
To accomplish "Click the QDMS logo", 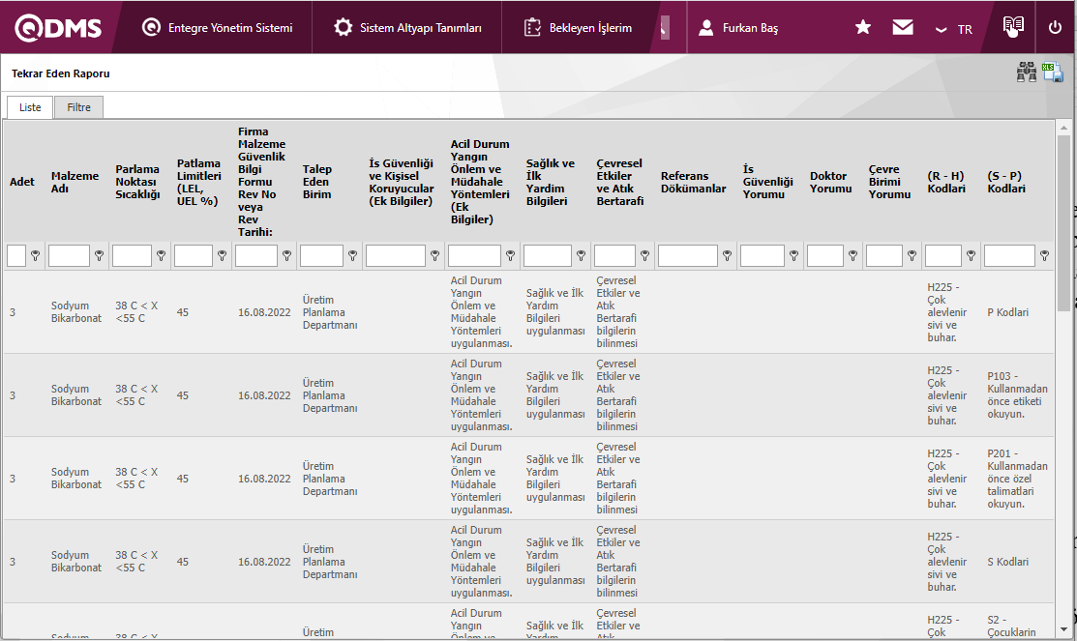I will pyautogui.click(x=59, y=28).
